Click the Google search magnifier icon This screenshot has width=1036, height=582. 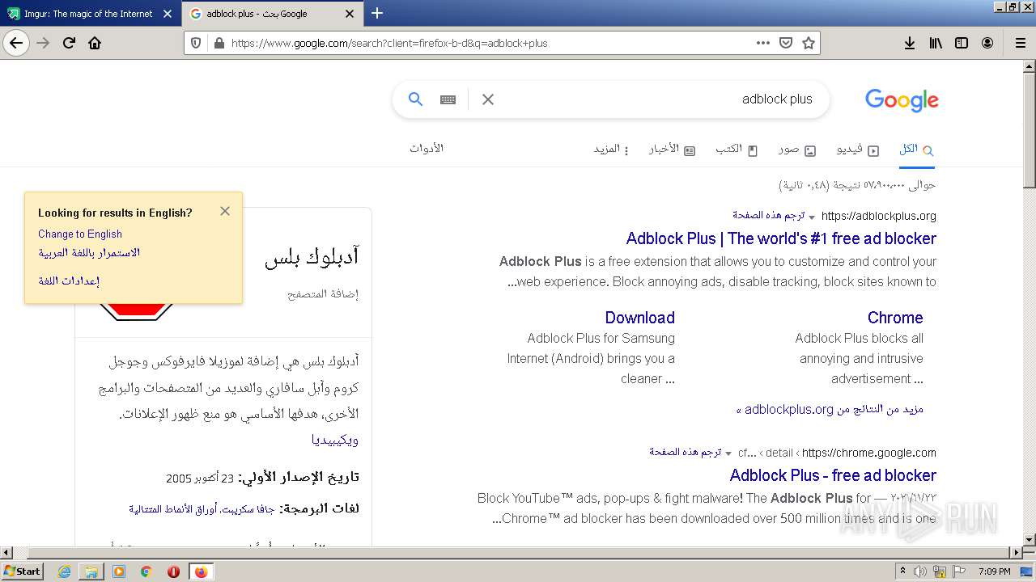pyautogui.click(x=415, y=99)
